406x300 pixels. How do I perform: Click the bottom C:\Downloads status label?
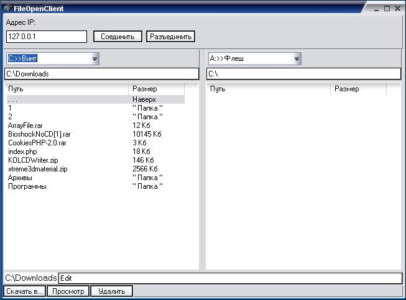(x=31, y=278)
